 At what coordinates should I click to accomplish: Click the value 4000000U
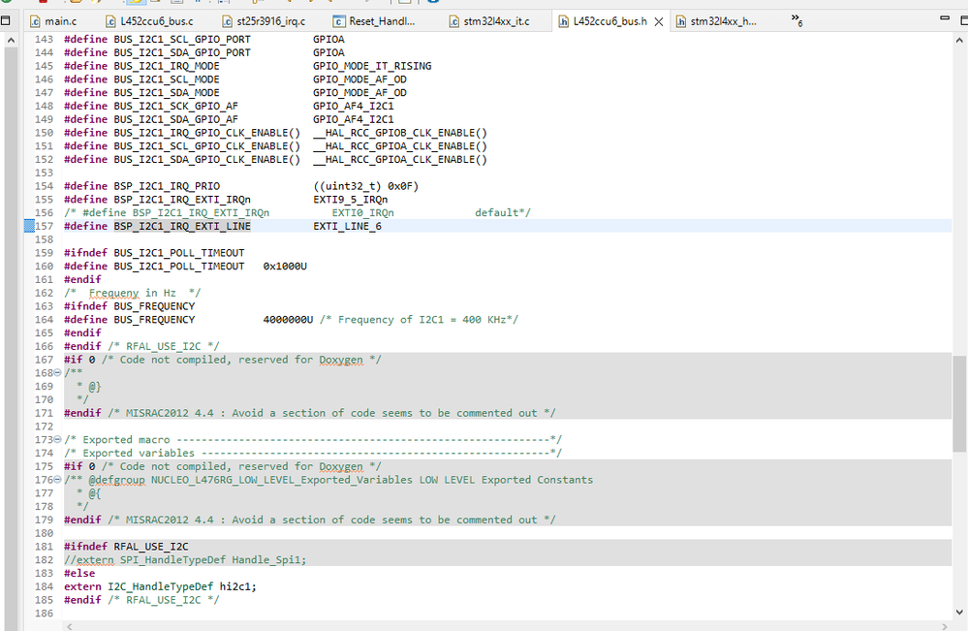click(x=289, y=319)
